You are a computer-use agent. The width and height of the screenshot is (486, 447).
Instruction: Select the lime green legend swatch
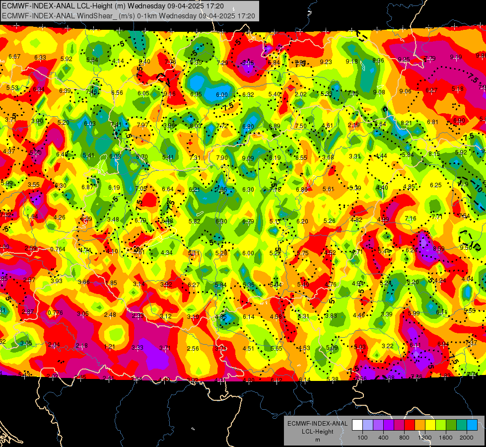tap(441, 425)
